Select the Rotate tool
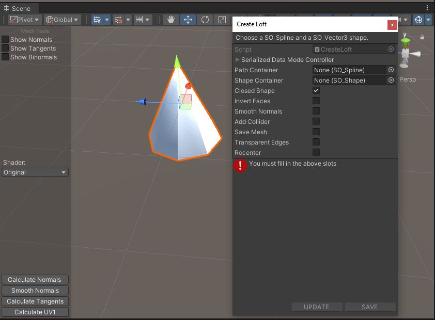 pyautogui.click(x=205, y=19)
